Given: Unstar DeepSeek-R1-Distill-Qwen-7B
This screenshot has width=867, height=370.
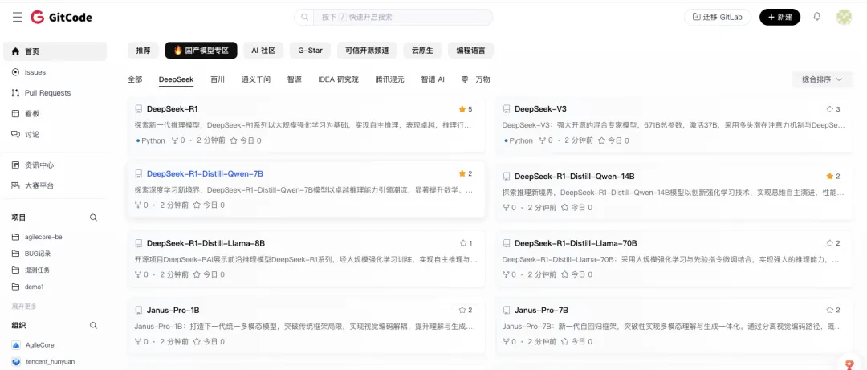Looking at the screenshot, I should click(x=462, y=173).
